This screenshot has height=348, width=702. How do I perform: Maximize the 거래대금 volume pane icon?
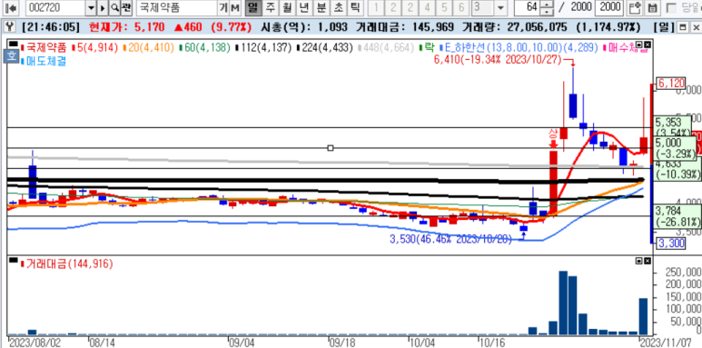pos(638,260)
